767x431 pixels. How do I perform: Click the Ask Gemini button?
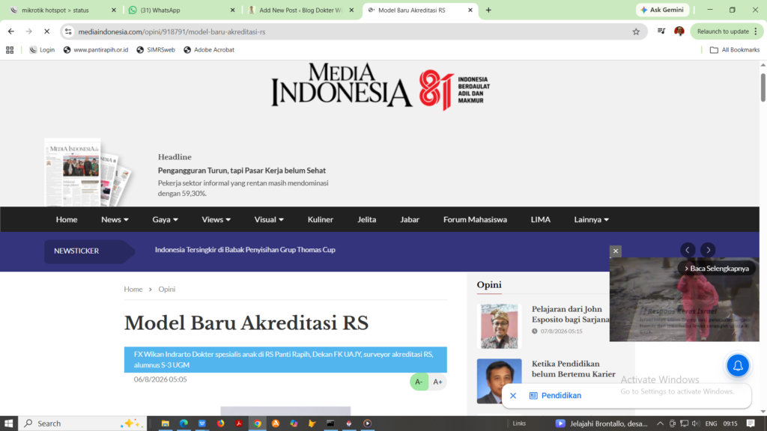point(662,10)
